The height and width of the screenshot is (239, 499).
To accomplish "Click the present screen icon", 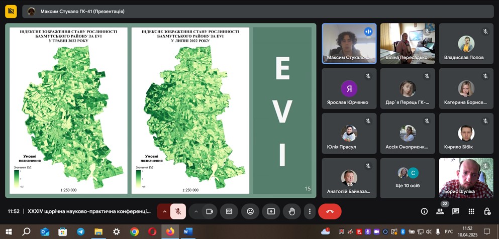I will [x=271, y=211].
